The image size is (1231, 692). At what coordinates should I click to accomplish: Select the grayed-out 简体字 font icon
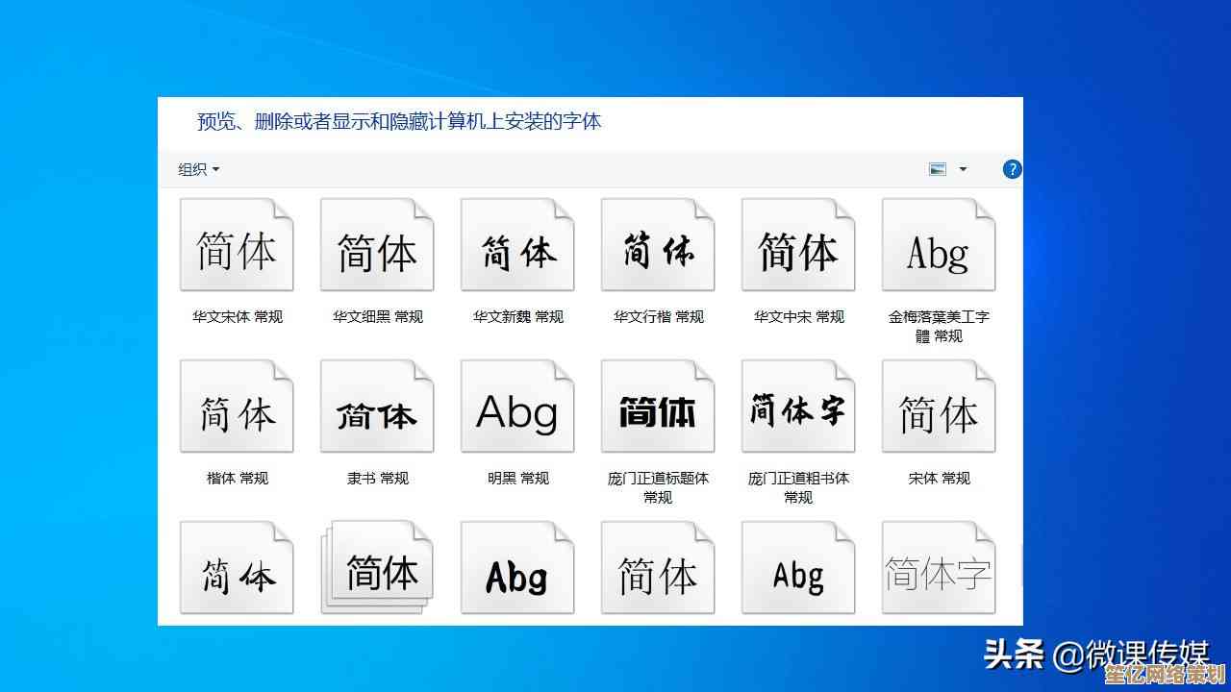click(939, 568)
